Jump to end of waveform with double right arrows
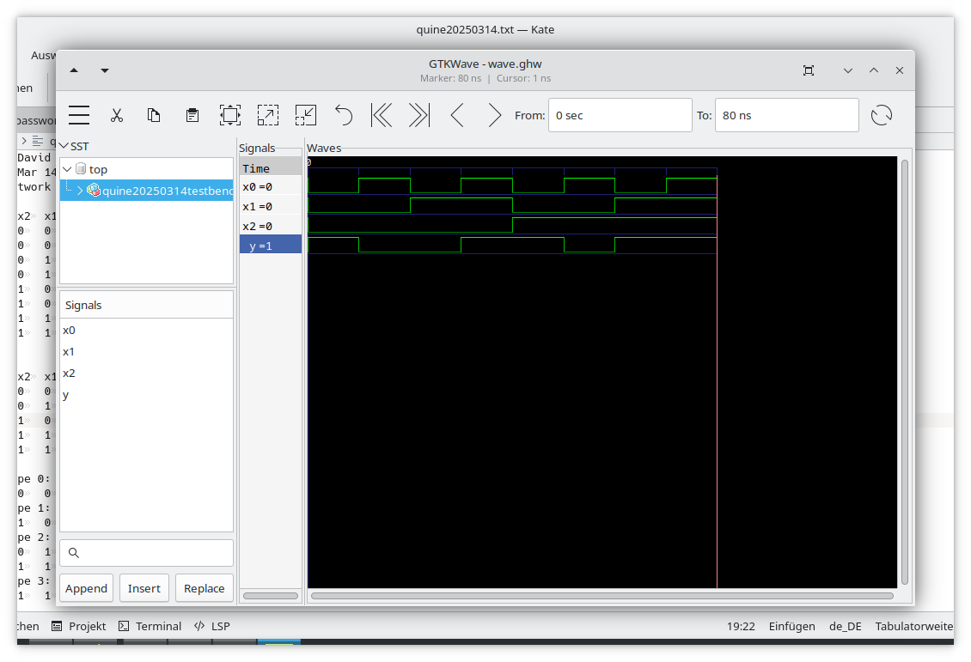The width and height of the screenshot is (971, 662). (419, 114)
